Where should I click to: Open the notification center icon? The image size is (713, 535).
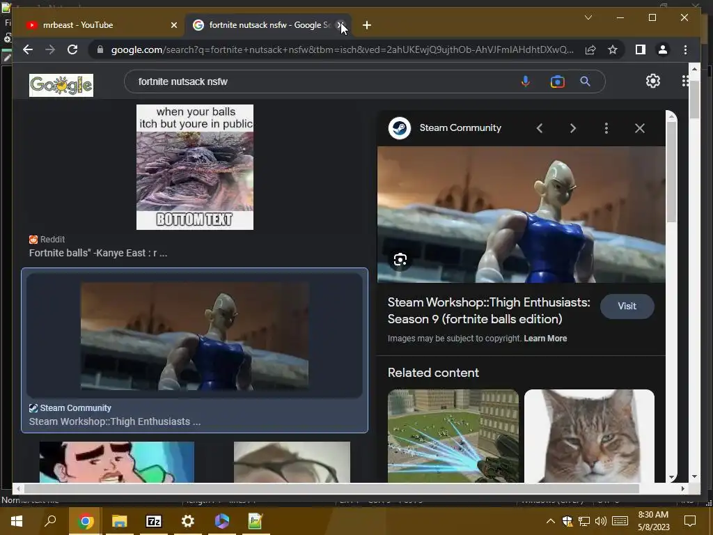[x=690, y=521]
